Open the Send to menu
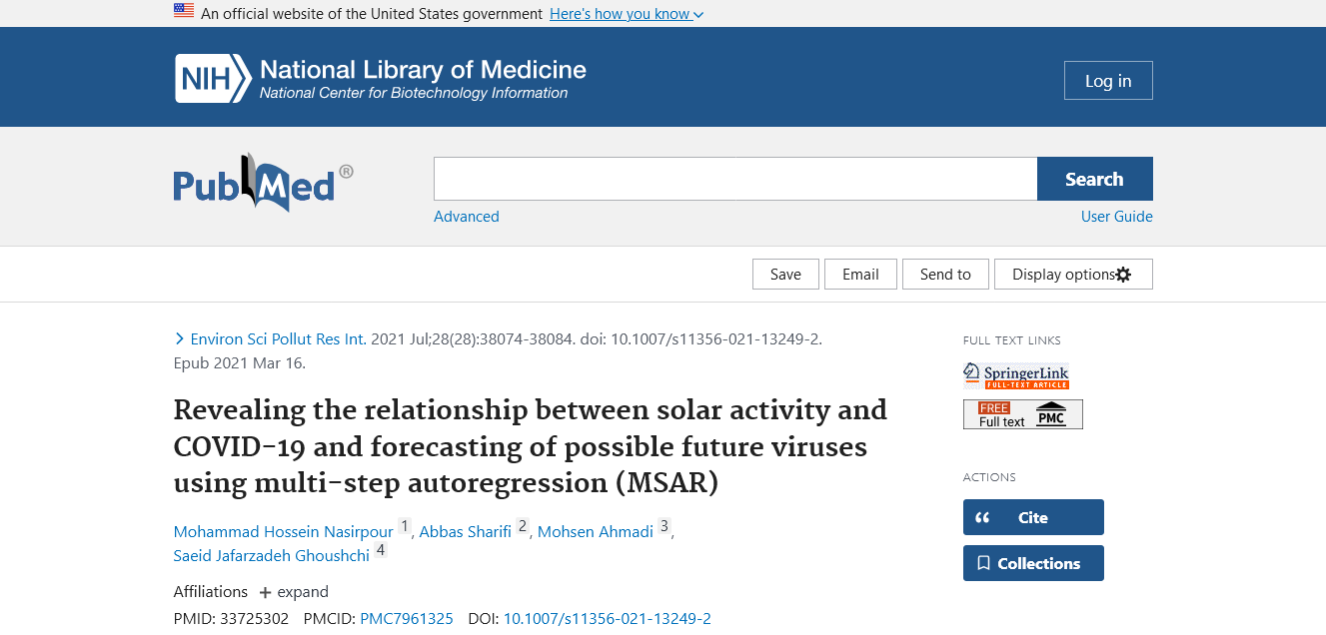The image size is (1326, 635). 945,275
